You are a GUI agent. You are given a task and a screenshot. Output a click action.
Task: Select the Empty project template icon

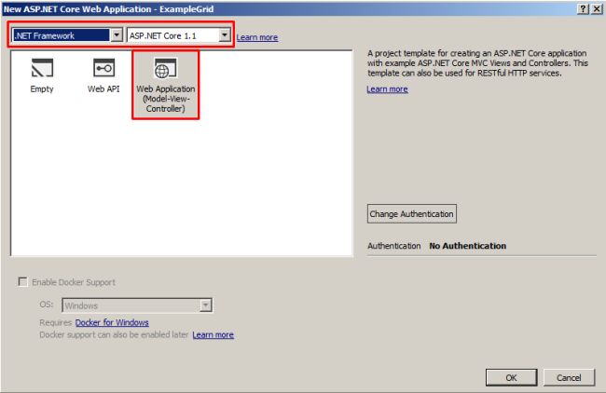pyautogui.click(x=42, y=68)
